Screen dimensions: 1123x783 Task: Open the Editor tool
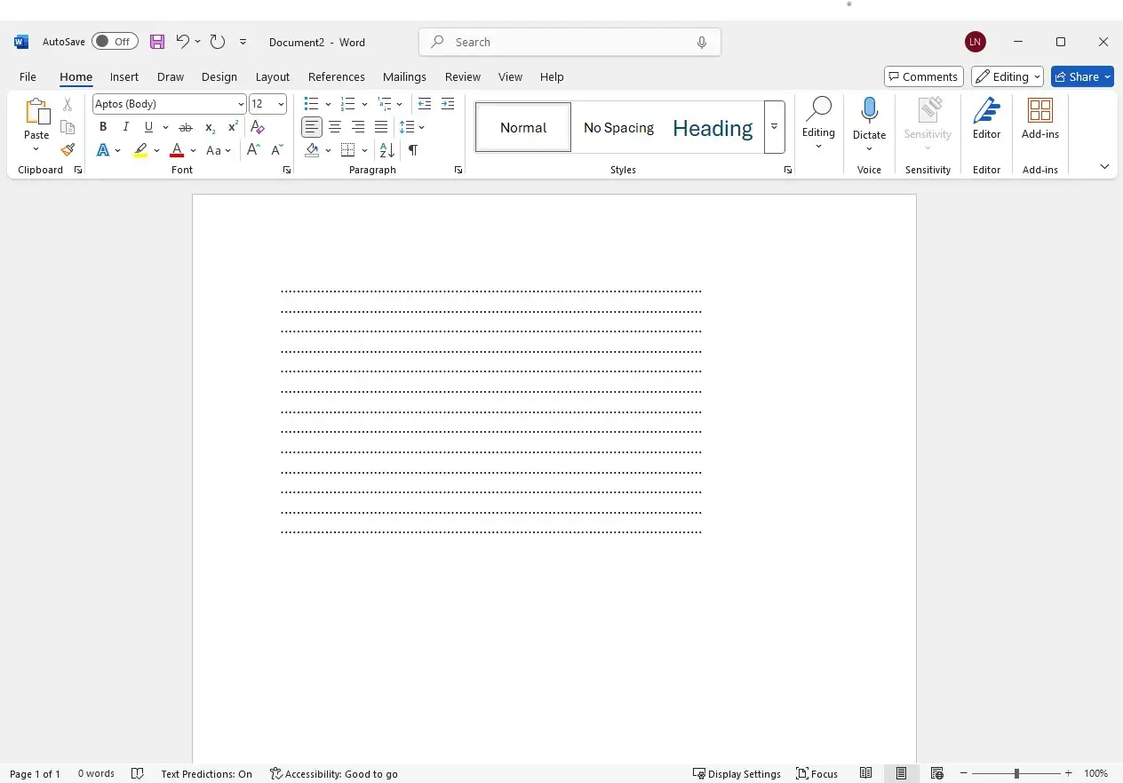click(986, 119)
